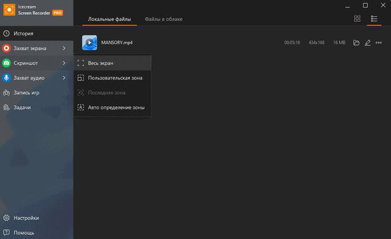
Task: Click the Запись игр gamepad icon
Action: tap(7, 93)
